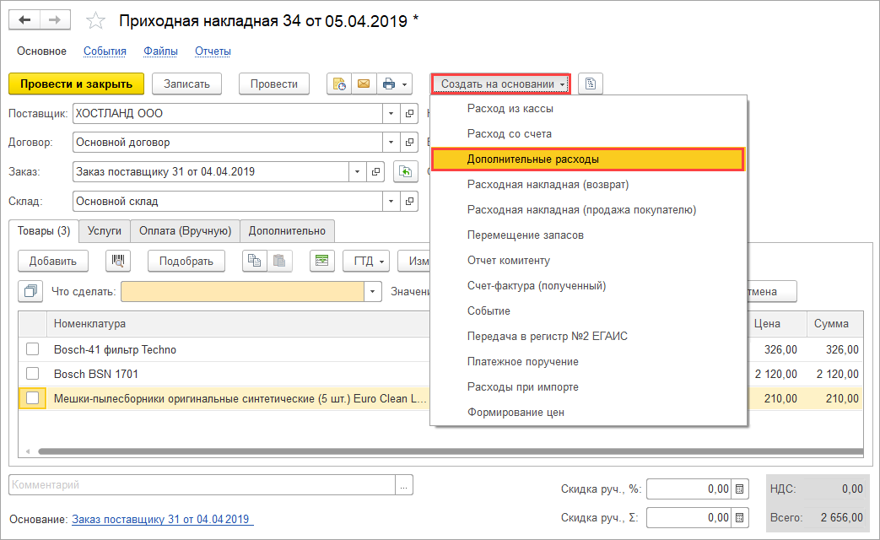
Task: Click into the Комментарий text field
Action: click(202, 485)
